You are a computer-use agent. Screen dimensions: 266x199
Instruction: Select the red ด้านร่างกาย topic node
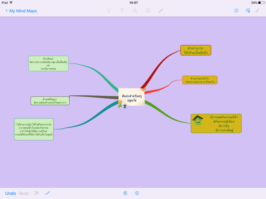click(195, 50)
